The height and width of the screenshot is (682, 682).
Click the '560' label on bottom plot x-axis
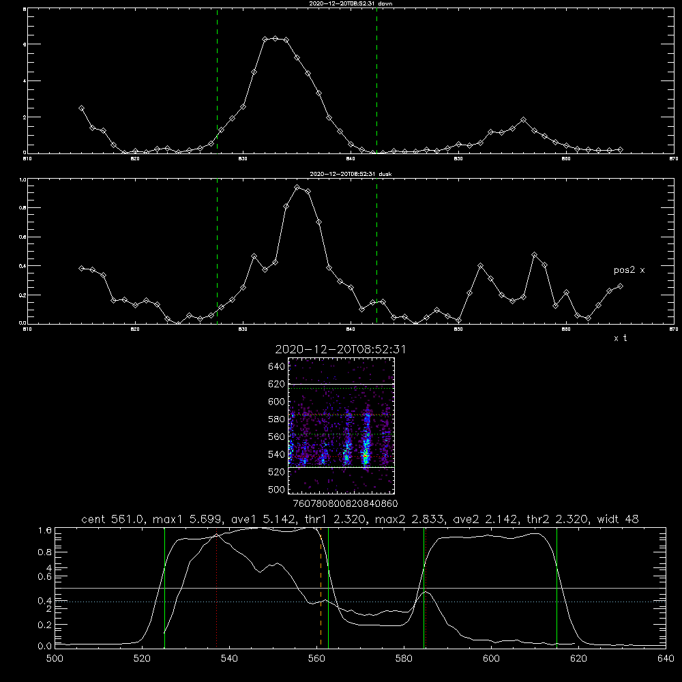point(316,659)
